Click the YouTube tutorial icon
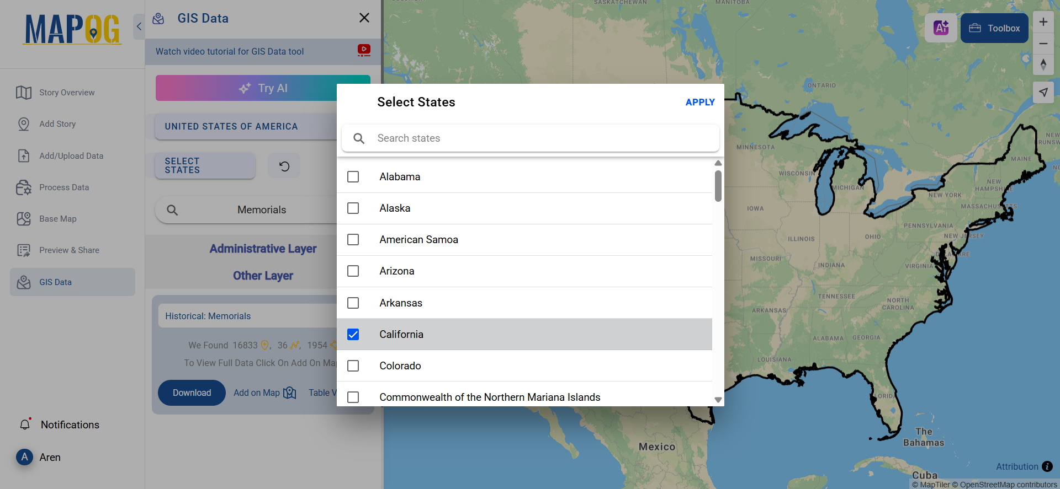 coord(363,50)
